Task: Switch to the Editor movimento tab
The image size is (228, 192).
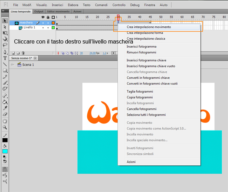Action: pyautogui.click(x=58, y=12)
